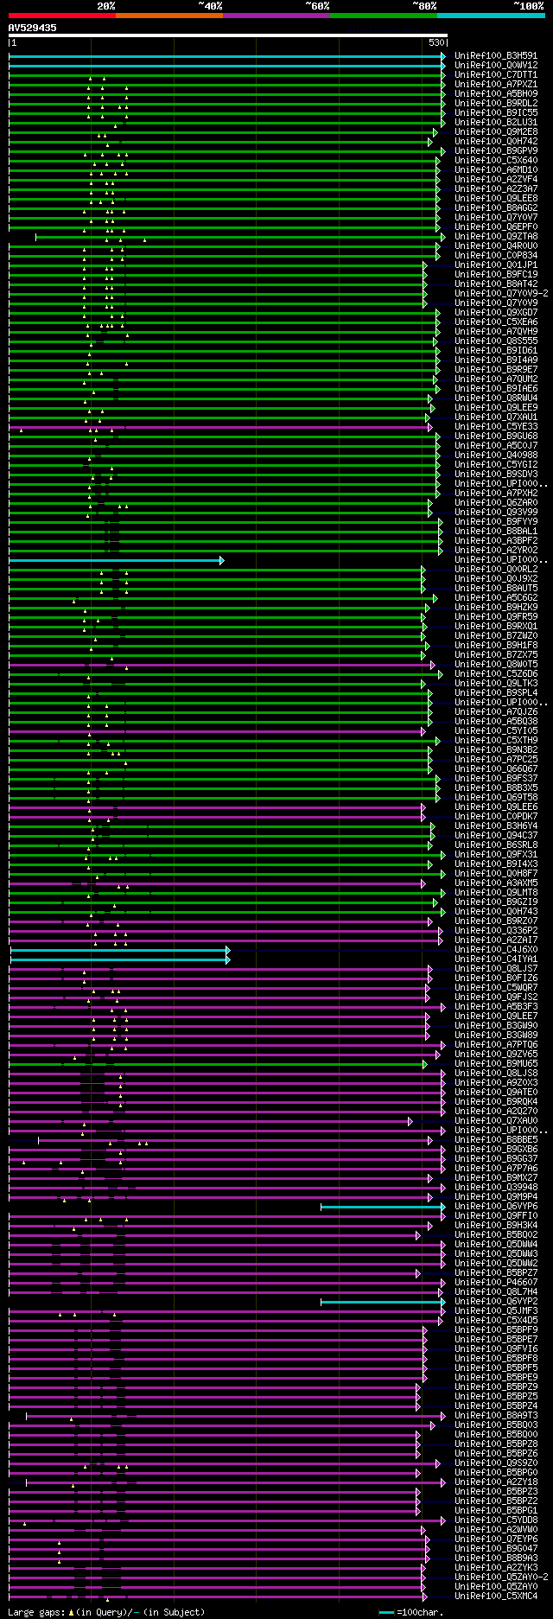Viewport: 553px width, 1619px height.
Task: Select the UniRef100_C5X4D5 entry
Action: 496,1321
